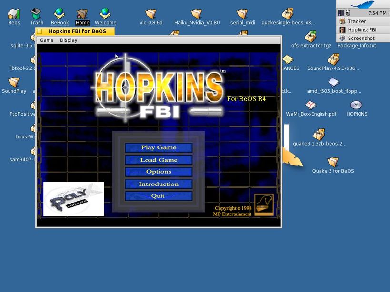Select the sqlite-3.6.1 file label
This screenshot has width=390, height=292.
click(23, 46)
